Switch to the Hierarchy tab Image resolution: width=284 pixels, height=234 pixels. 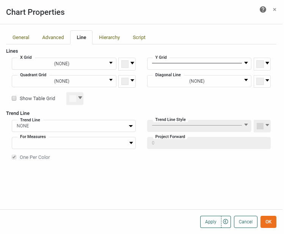(x=109, y=38)
